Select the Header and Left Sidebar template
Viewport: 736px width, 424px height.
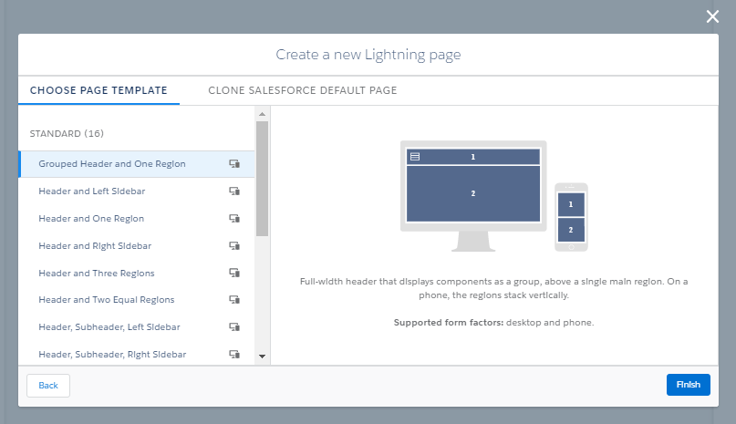point(92,191)
